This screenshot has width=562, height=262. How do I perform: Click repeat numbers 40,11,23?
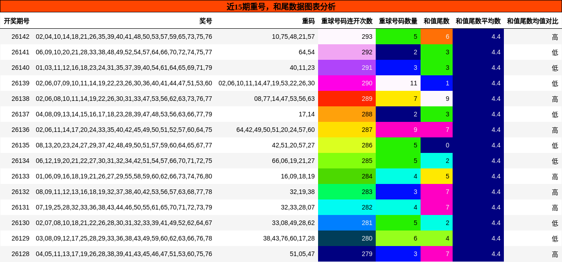click(x=302, y=68)
